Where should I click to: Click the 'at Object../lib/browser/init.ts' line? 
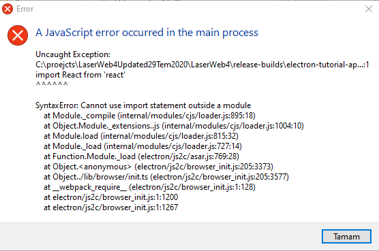point(166,177)
